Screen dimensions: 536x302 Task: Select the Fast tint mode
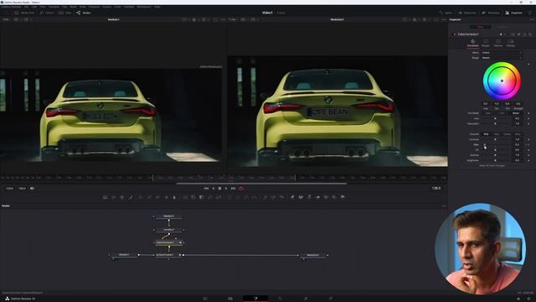point(487,113)
